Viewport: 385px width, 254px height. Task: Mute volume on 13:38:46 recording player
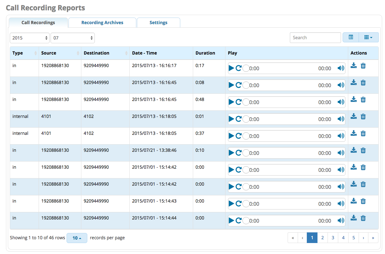point(341,153)
